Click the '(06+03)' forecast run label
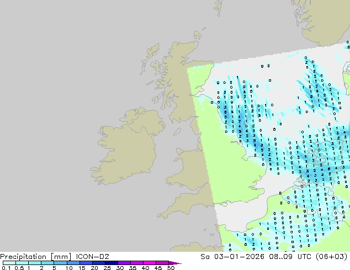The width and height of the screenshot is (350, 270). 332,256
